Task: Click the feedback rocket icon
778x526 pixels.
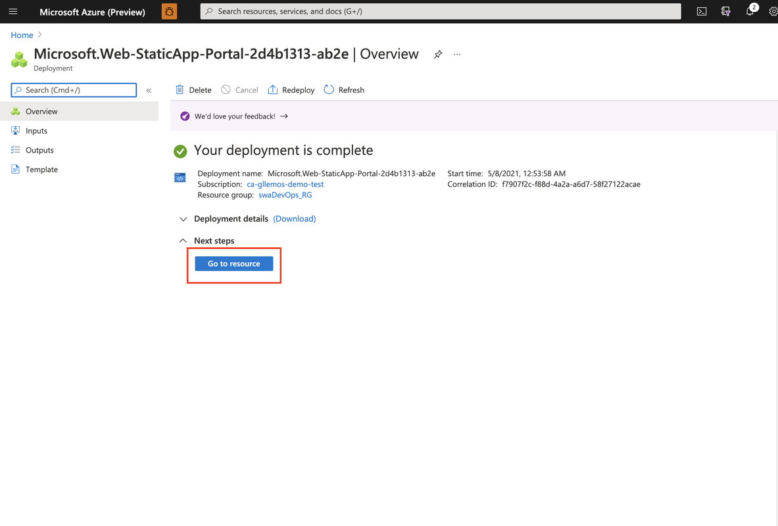Action: pos(185,116)
